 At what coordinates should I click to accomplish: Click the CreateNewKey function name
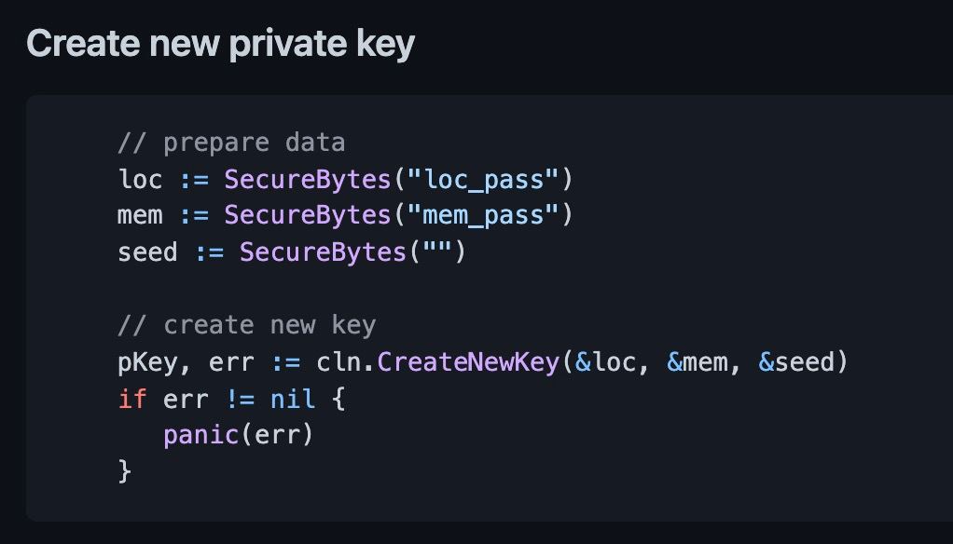point(468,362)
